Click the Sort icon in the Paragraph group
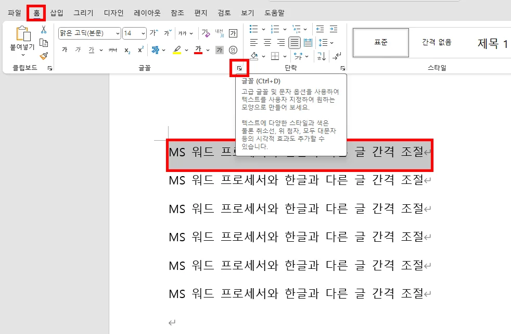Screen dimensions: 511x334 (321, 56)
